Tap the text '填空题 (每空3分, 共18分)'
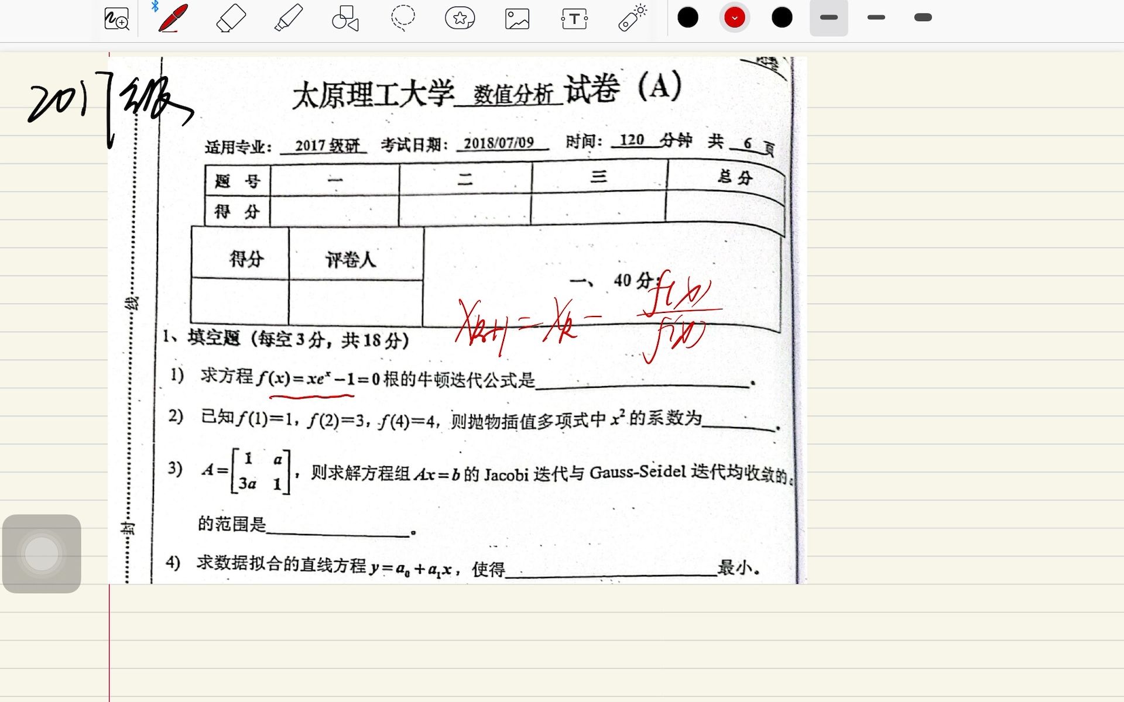 coord(298,339)
